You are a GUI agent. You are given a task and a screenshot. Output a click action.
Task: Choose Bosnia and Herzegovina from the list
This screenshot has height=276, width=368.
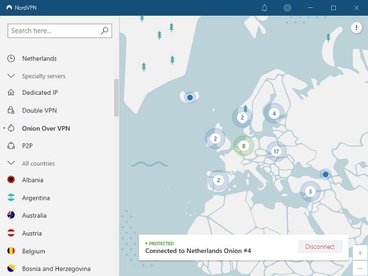coord(56,269)
